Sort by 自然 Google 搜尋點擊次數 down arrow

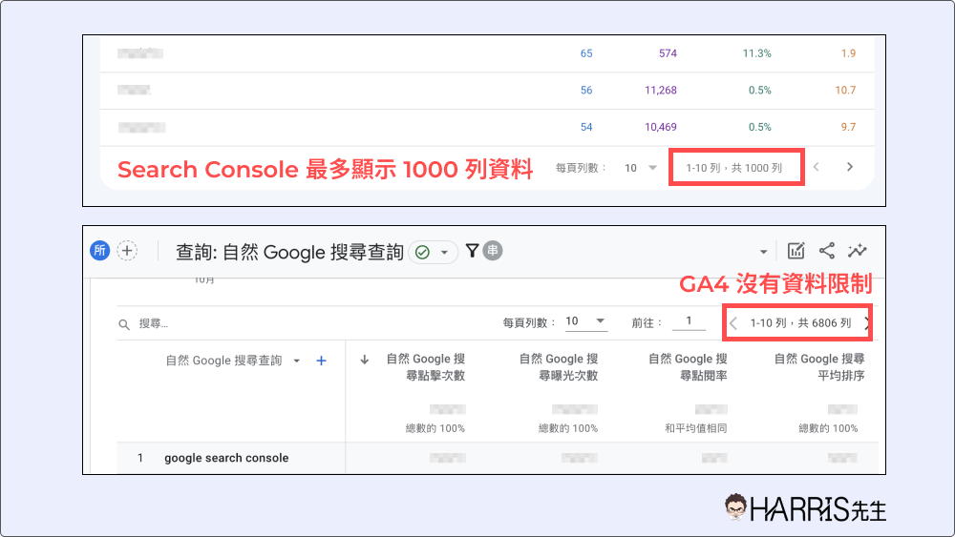click(x=364, y=360)
